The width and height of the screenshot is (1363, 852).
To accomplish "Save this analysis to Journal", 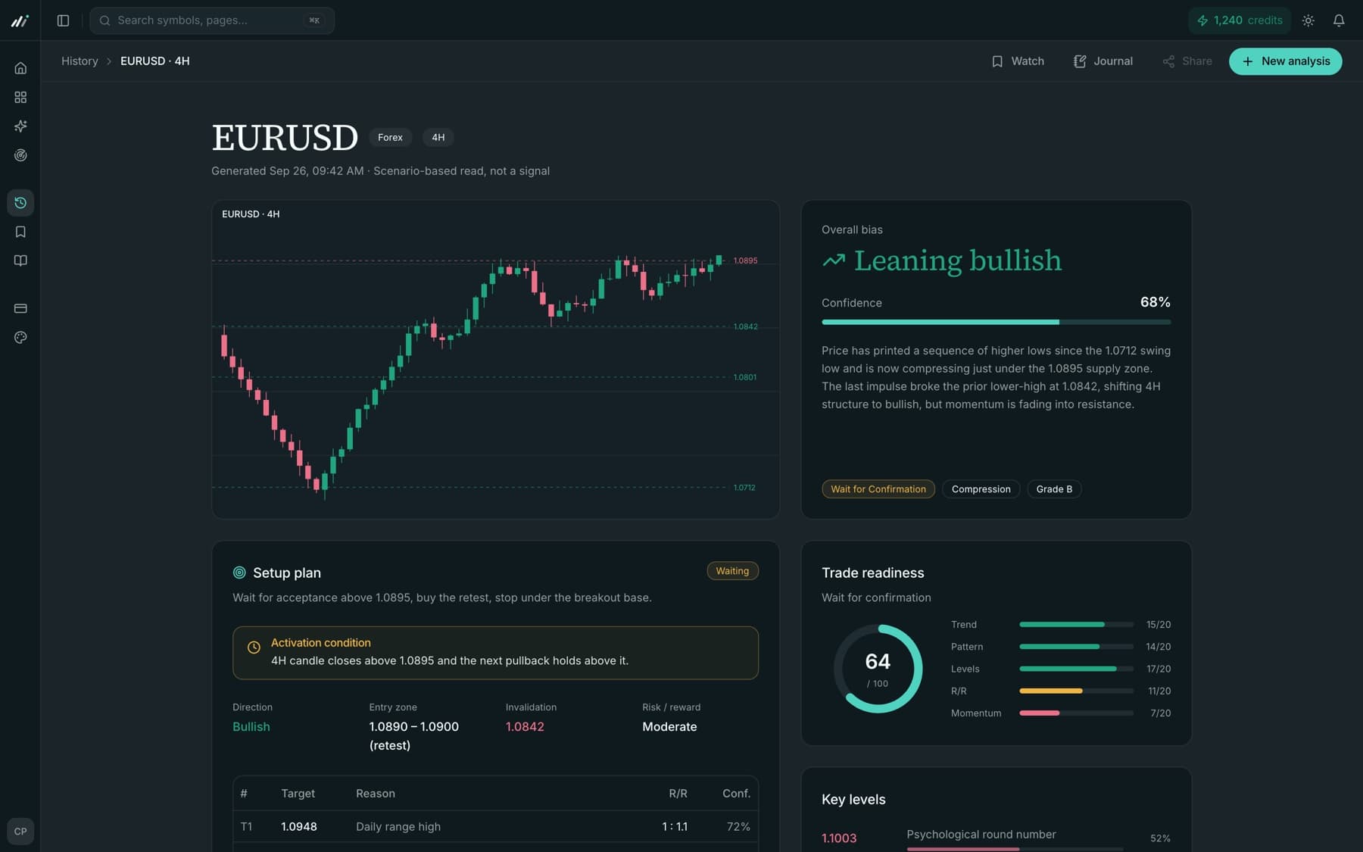I will pos(1103,61).
